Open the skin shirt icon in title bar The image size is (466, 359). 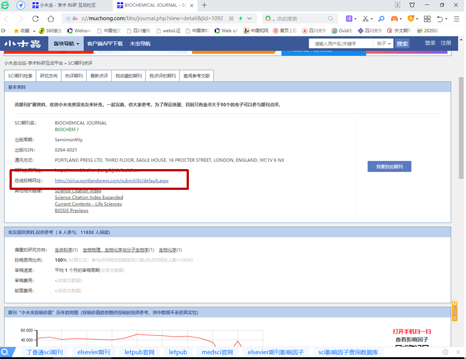(x=412, y=4)
